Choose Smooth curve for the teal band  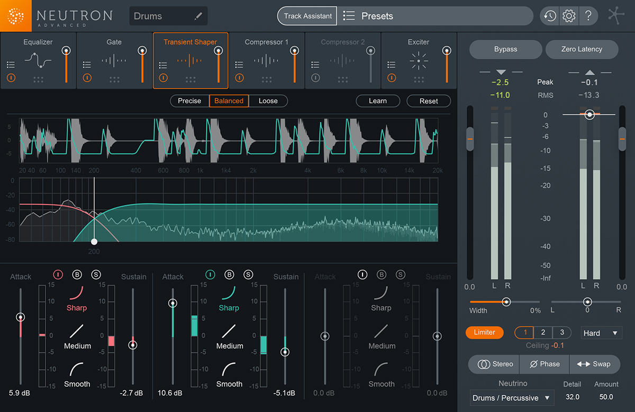(x=230, y=374)
